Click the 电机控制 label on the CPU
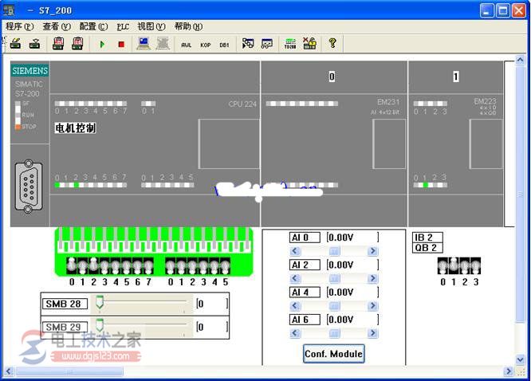 coord(75,128)
